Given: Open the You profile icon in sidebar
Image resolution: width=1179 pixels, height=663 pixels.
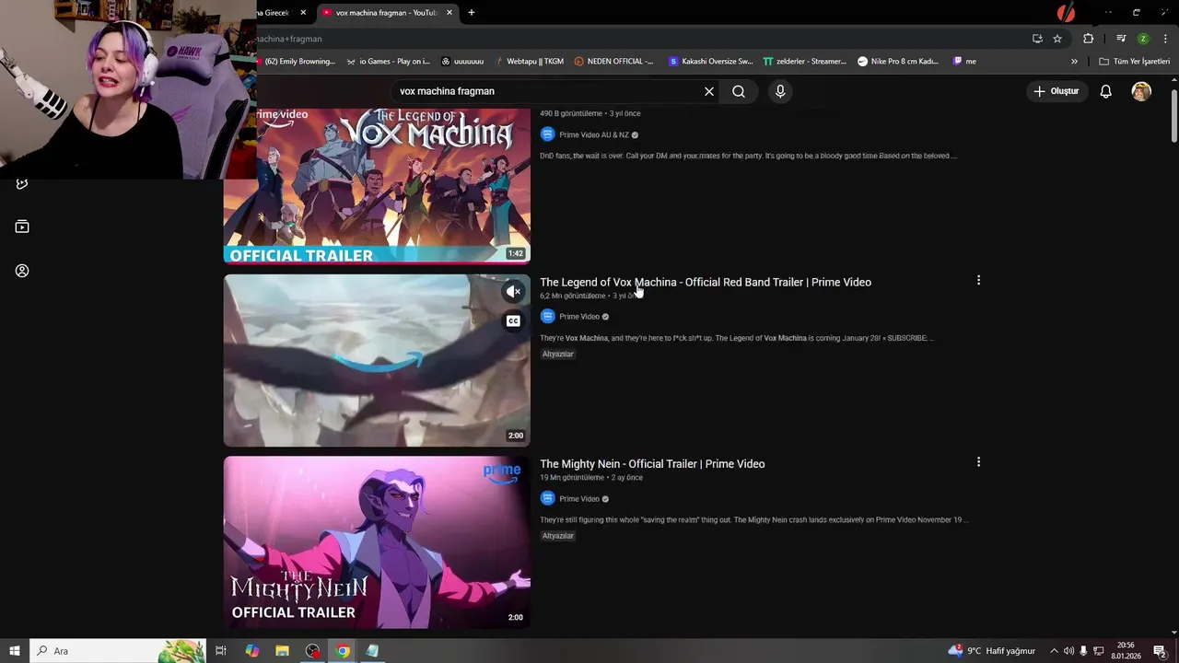Looking at the screenshot, I should click(x=22, y=271).
